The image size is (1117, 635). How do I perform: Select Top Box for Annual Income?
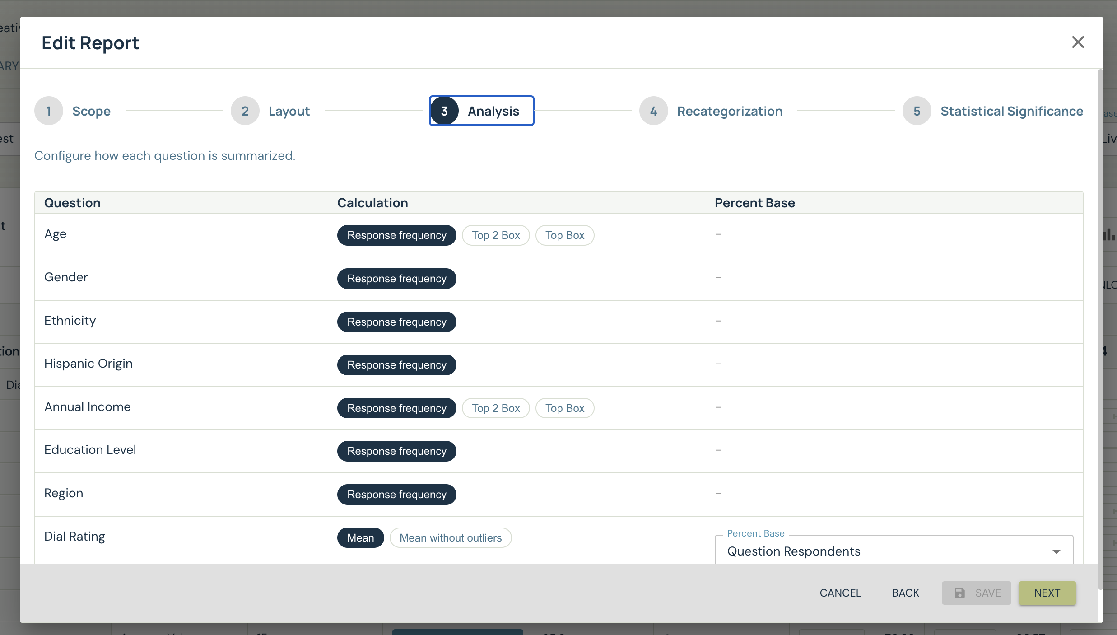[565, 408]
